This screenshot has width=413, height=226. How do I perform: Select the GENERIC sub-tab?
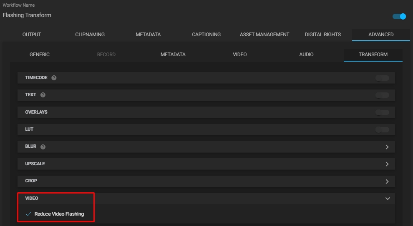pos(40,55)
